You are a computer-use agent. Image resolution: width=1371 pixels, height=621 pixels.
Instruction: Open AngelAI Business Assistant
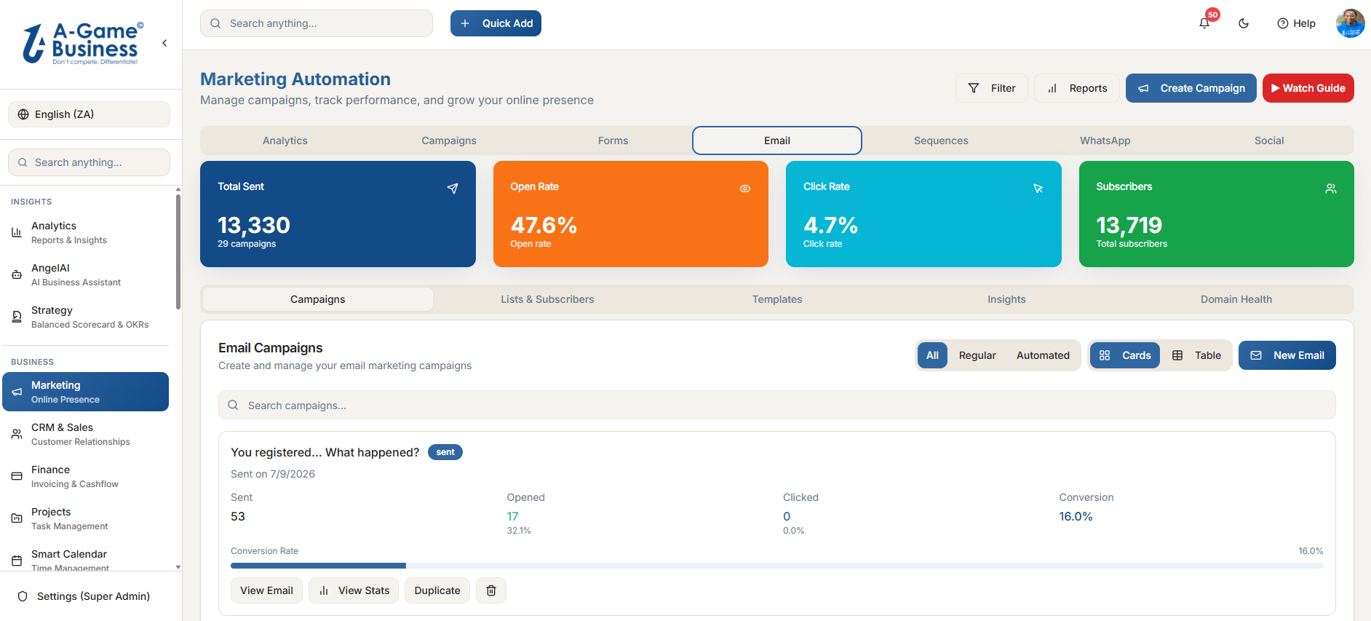tap(86, 274)
